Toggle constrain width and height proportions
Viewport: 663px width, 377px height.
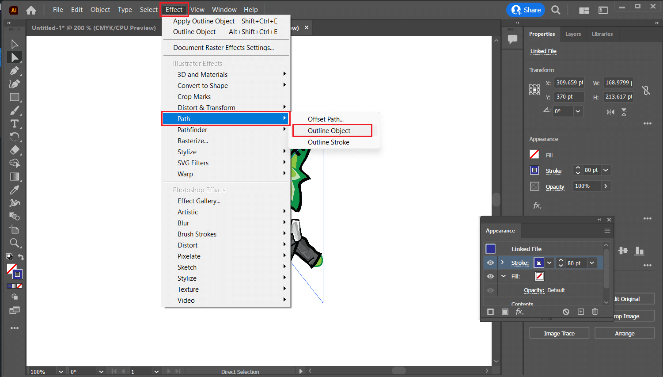646,90
